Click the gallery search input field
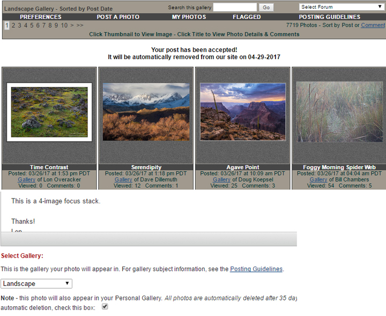Image resolution: width=386 pixels, height=316 pixels. point(235,7)
